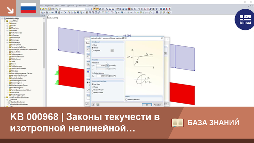Toggle the table display icon in toolbar
Image resolution: width=254 pixels, height=143 pixels.
point(52,9)
